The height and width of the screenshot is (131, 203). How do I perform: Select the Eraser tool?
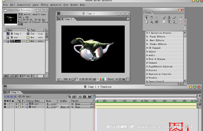(174, 18)
